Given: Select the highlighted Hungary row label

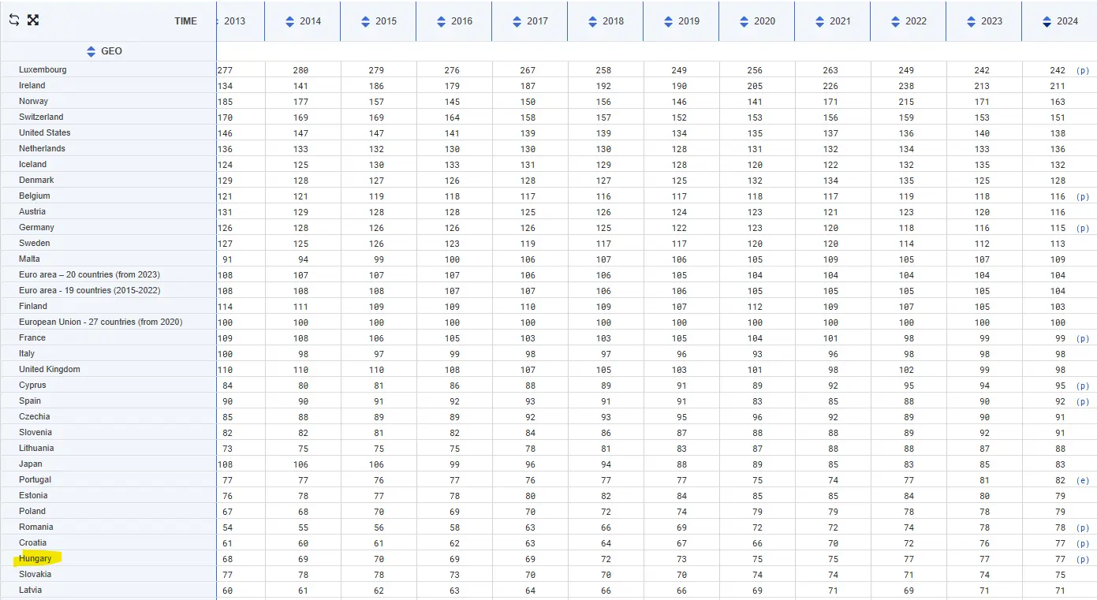Looking at the screenshot, I should pyautogui.click(x=35, y=558).
